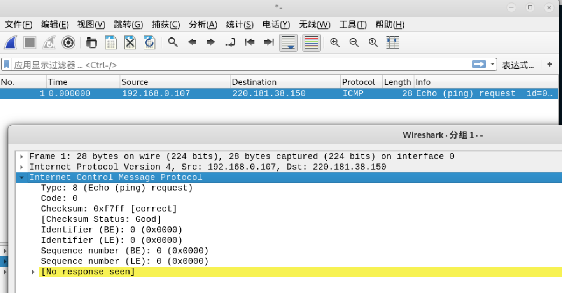Viewport: 562px width, 293px height.
Task: Add a filter button with plus
Action: coord(549,64)
